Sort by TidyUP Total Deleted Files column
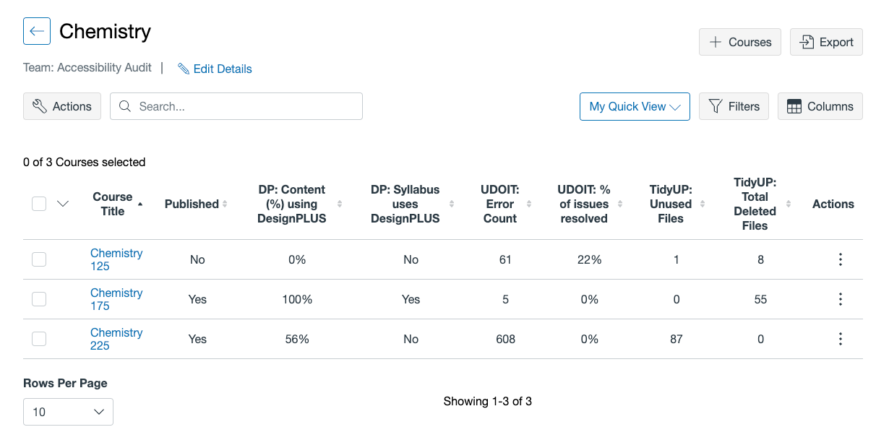This screenshot has height=440, width=889. point(789,204)
